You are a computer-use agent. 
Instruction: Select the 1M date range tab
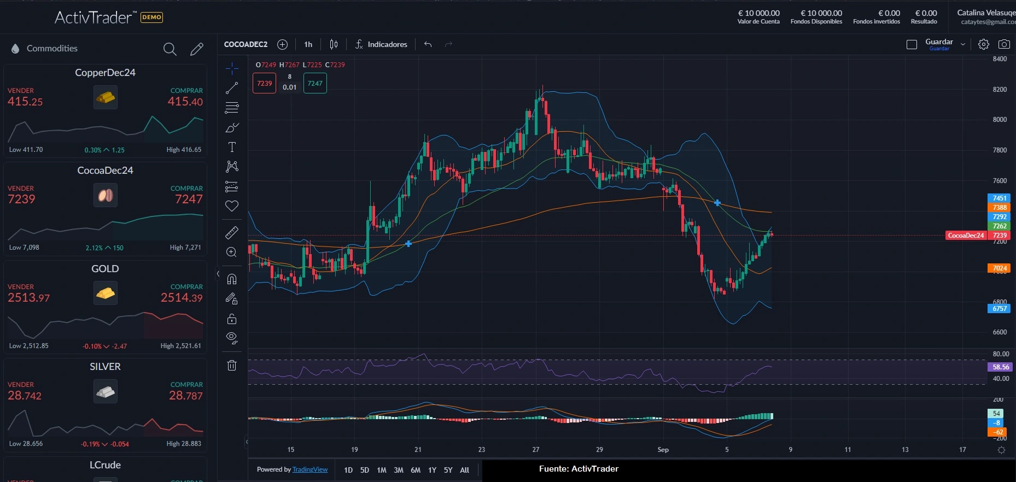click(382, 470)
